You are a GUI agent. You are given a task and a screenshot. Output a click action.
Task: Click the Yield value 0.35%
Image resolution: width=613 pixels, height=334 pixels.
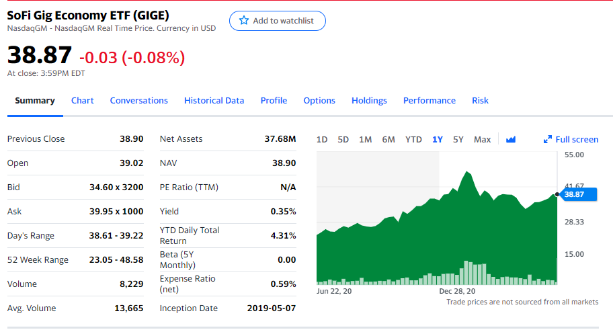tap(284, 212)
